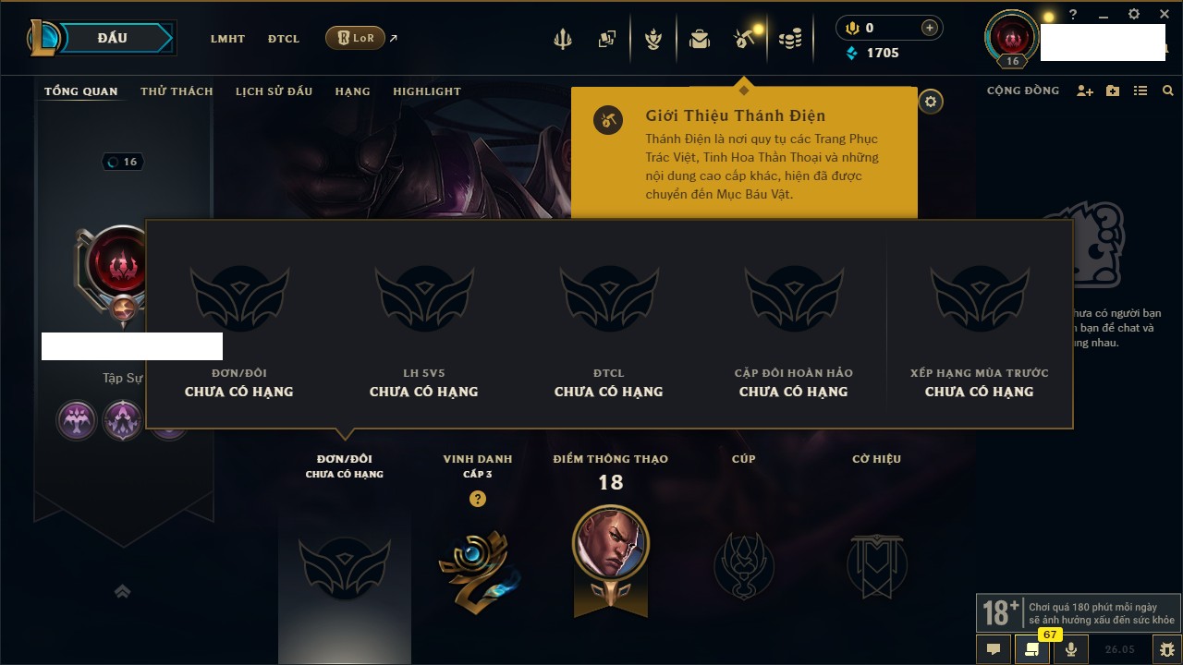Toggle the microphone at the bottom bar
The width and height of the screenshot is (1183, 665).
coord(1071,649)
